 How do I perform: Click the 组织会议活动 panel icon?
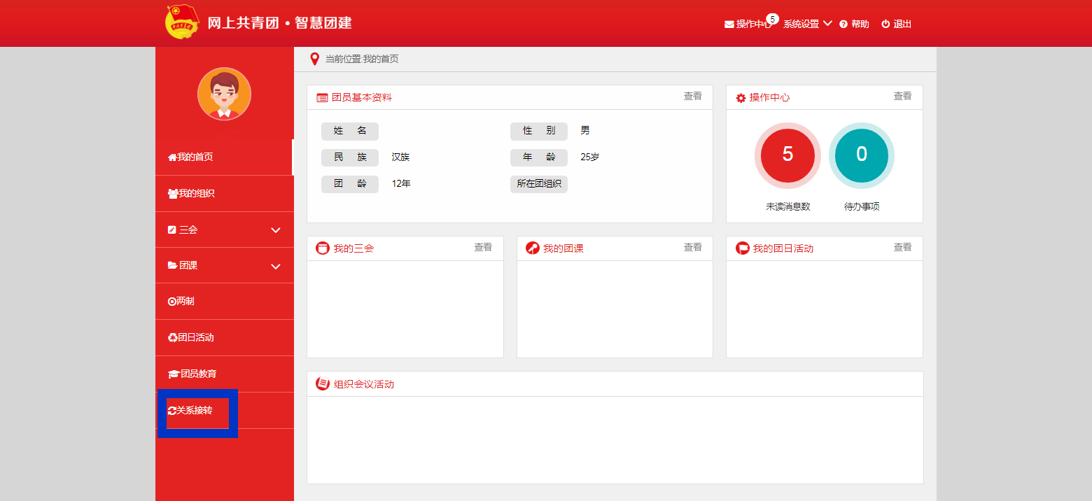click(323, 383)
